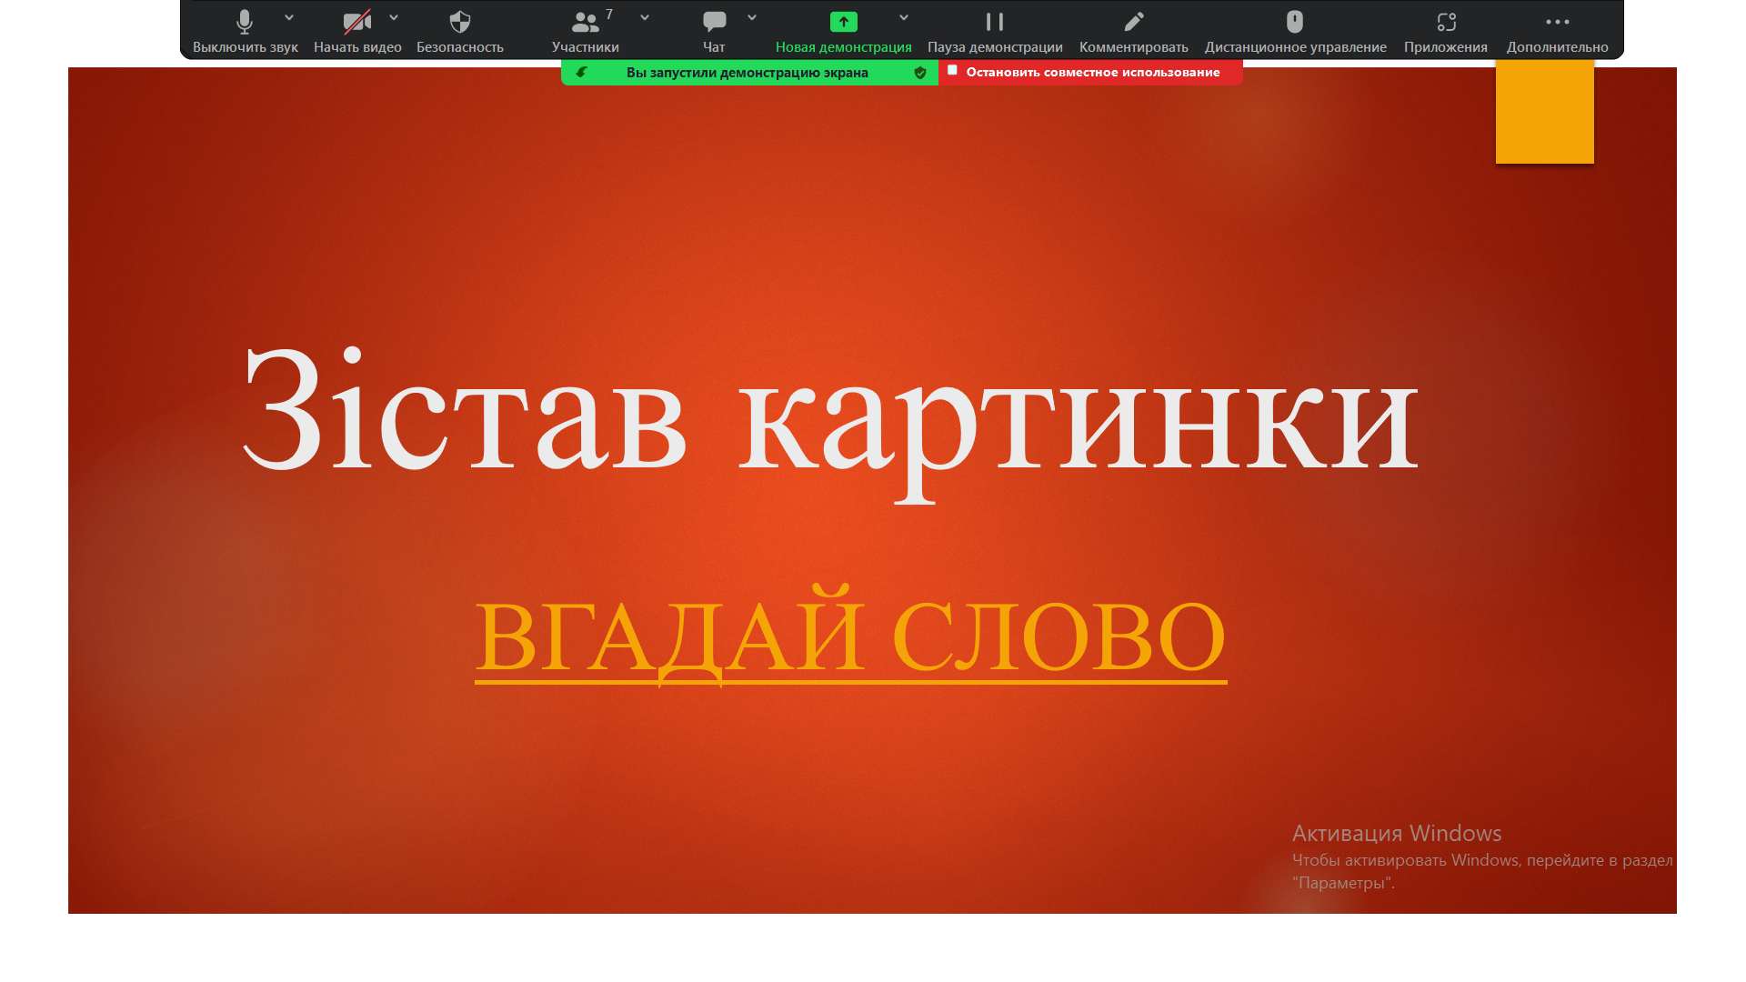
Task: Open the Participants panel icon
Action: click(x=585, y=22)
